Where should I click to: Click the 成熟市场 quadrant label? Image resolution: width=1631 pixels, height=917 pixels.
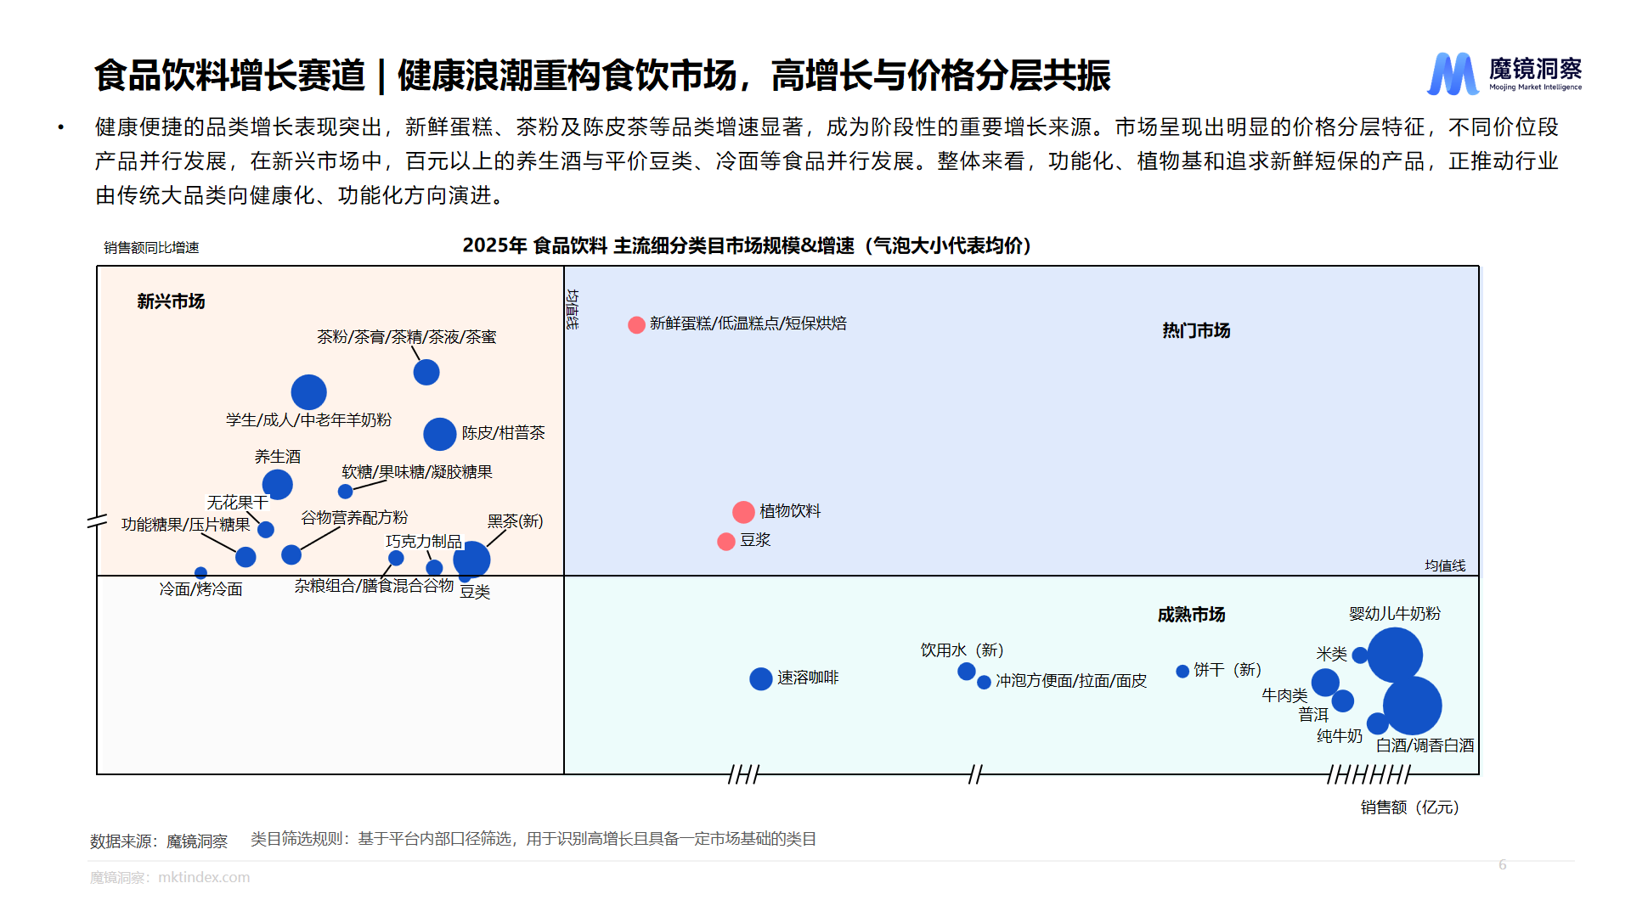1191,615
